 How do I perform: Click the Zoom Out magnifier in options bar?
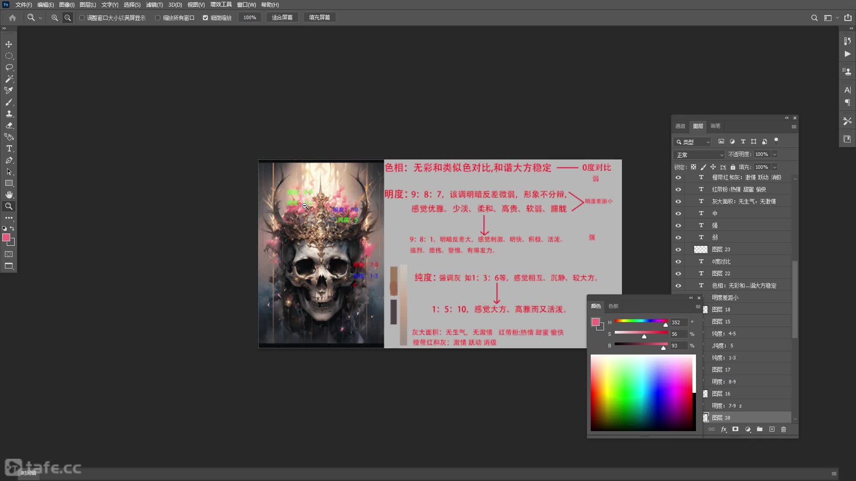tap(68, 18)
